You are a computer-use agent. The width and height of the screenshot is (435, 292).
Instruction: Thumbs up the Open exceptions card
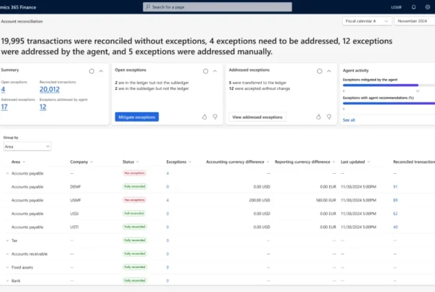click(204, 117)
